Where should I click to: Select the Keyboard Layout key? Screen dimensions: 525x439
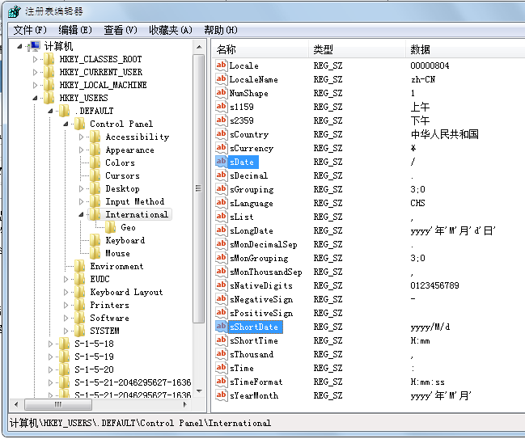tap(125, 292)
